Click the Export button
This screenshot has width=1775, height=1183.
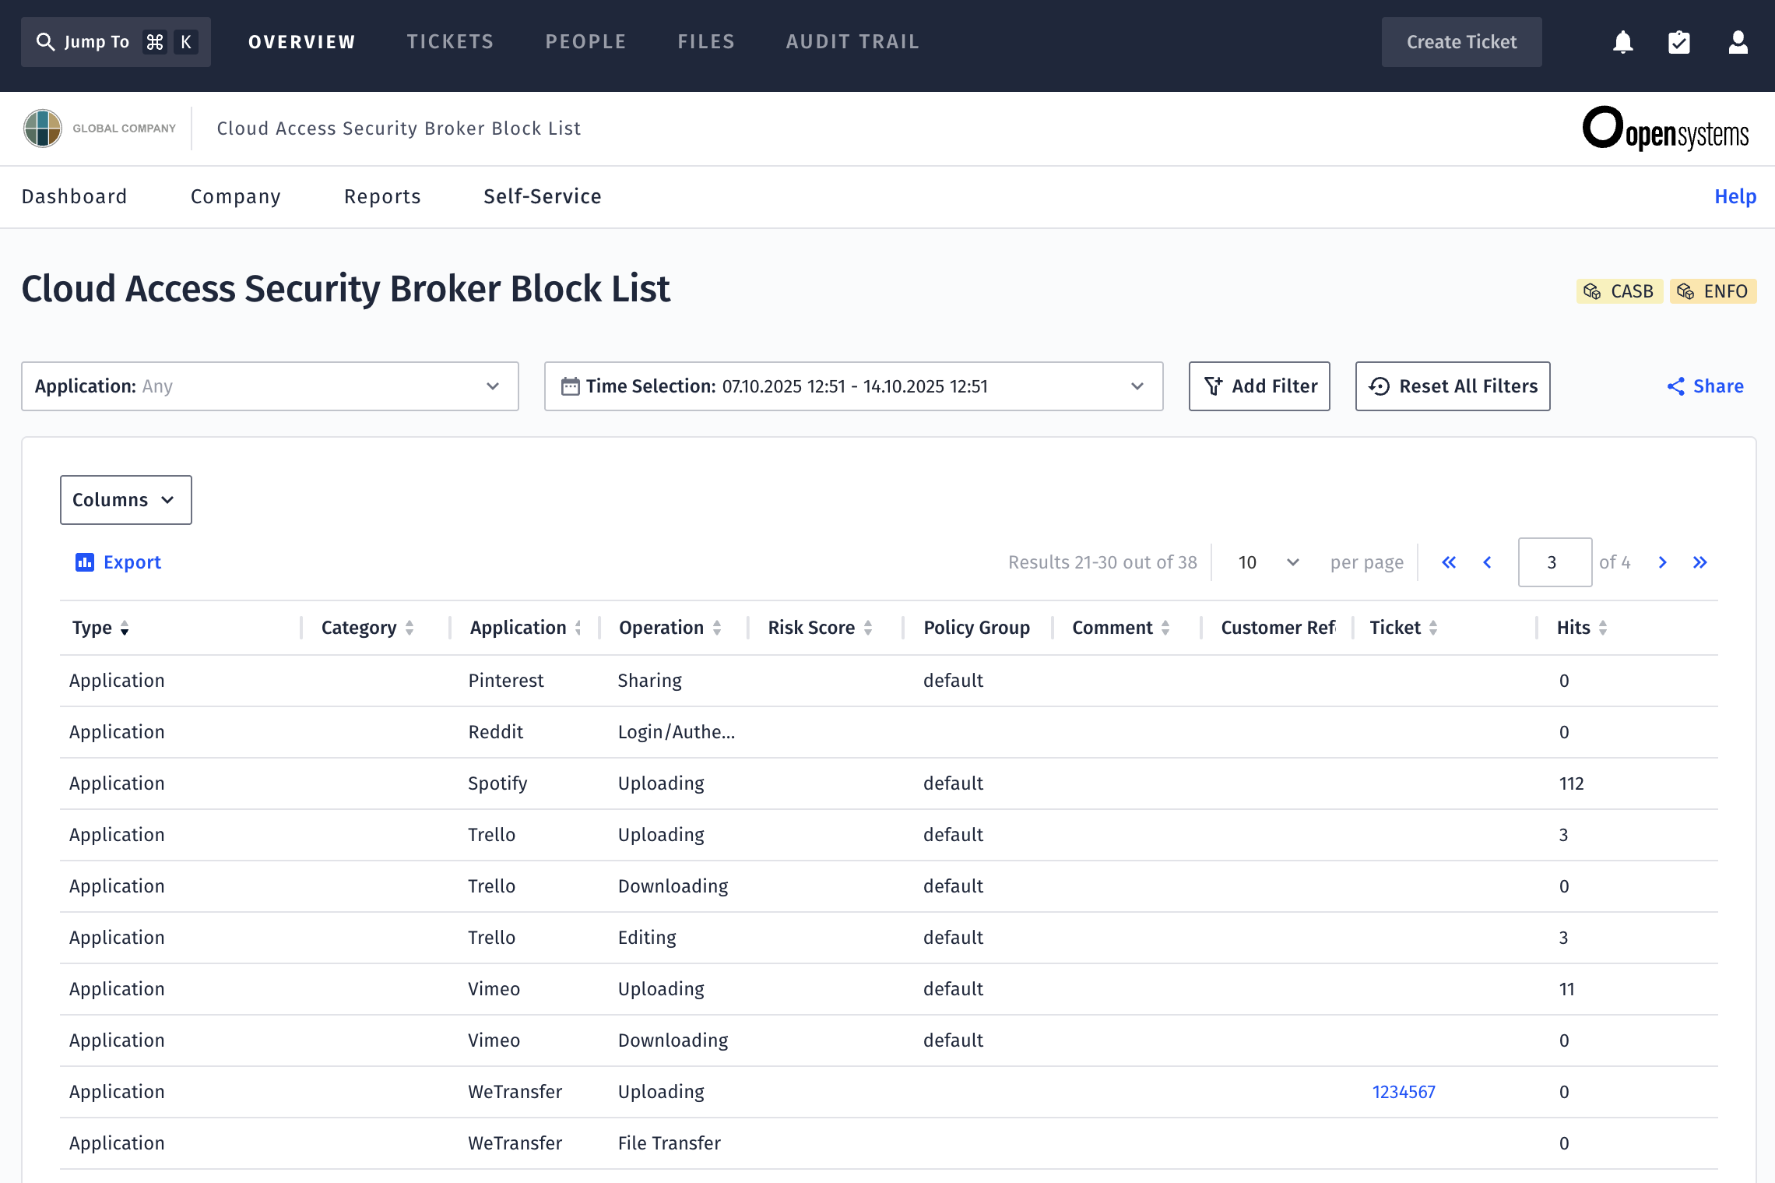[118, 562]
